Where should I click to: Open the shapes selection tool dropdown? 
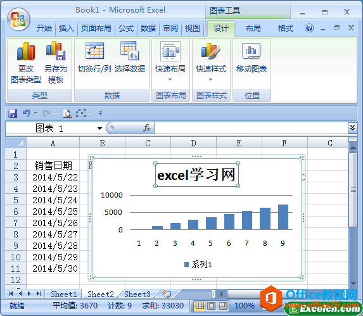tap(89, 113)
